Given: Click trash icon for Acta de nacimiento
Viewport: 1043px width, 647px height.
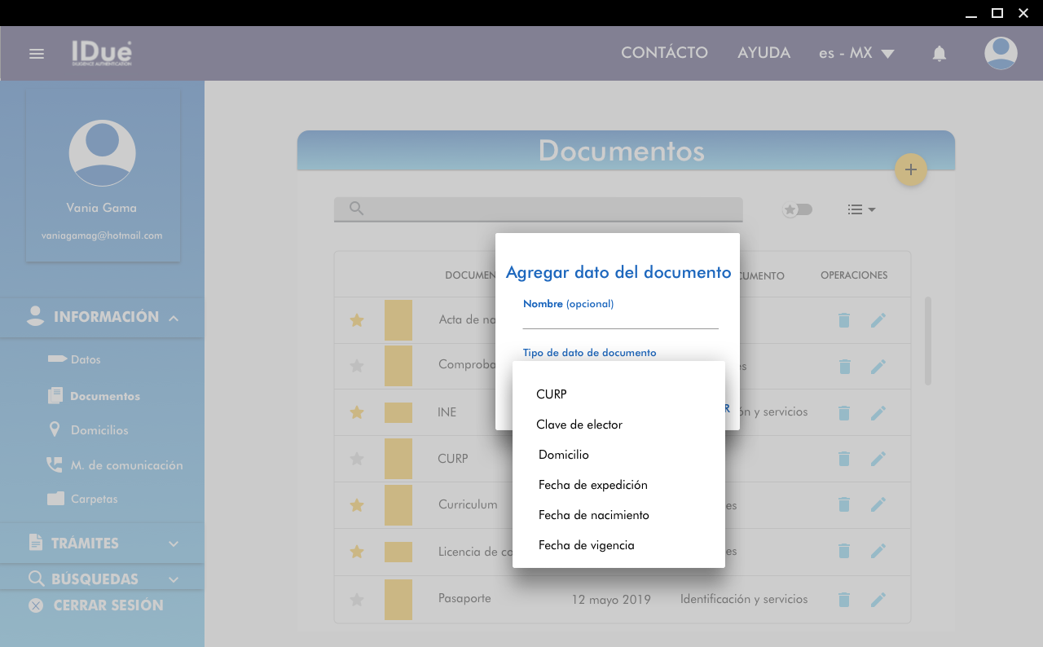Looking at the screenshot, I should [844, 320].
